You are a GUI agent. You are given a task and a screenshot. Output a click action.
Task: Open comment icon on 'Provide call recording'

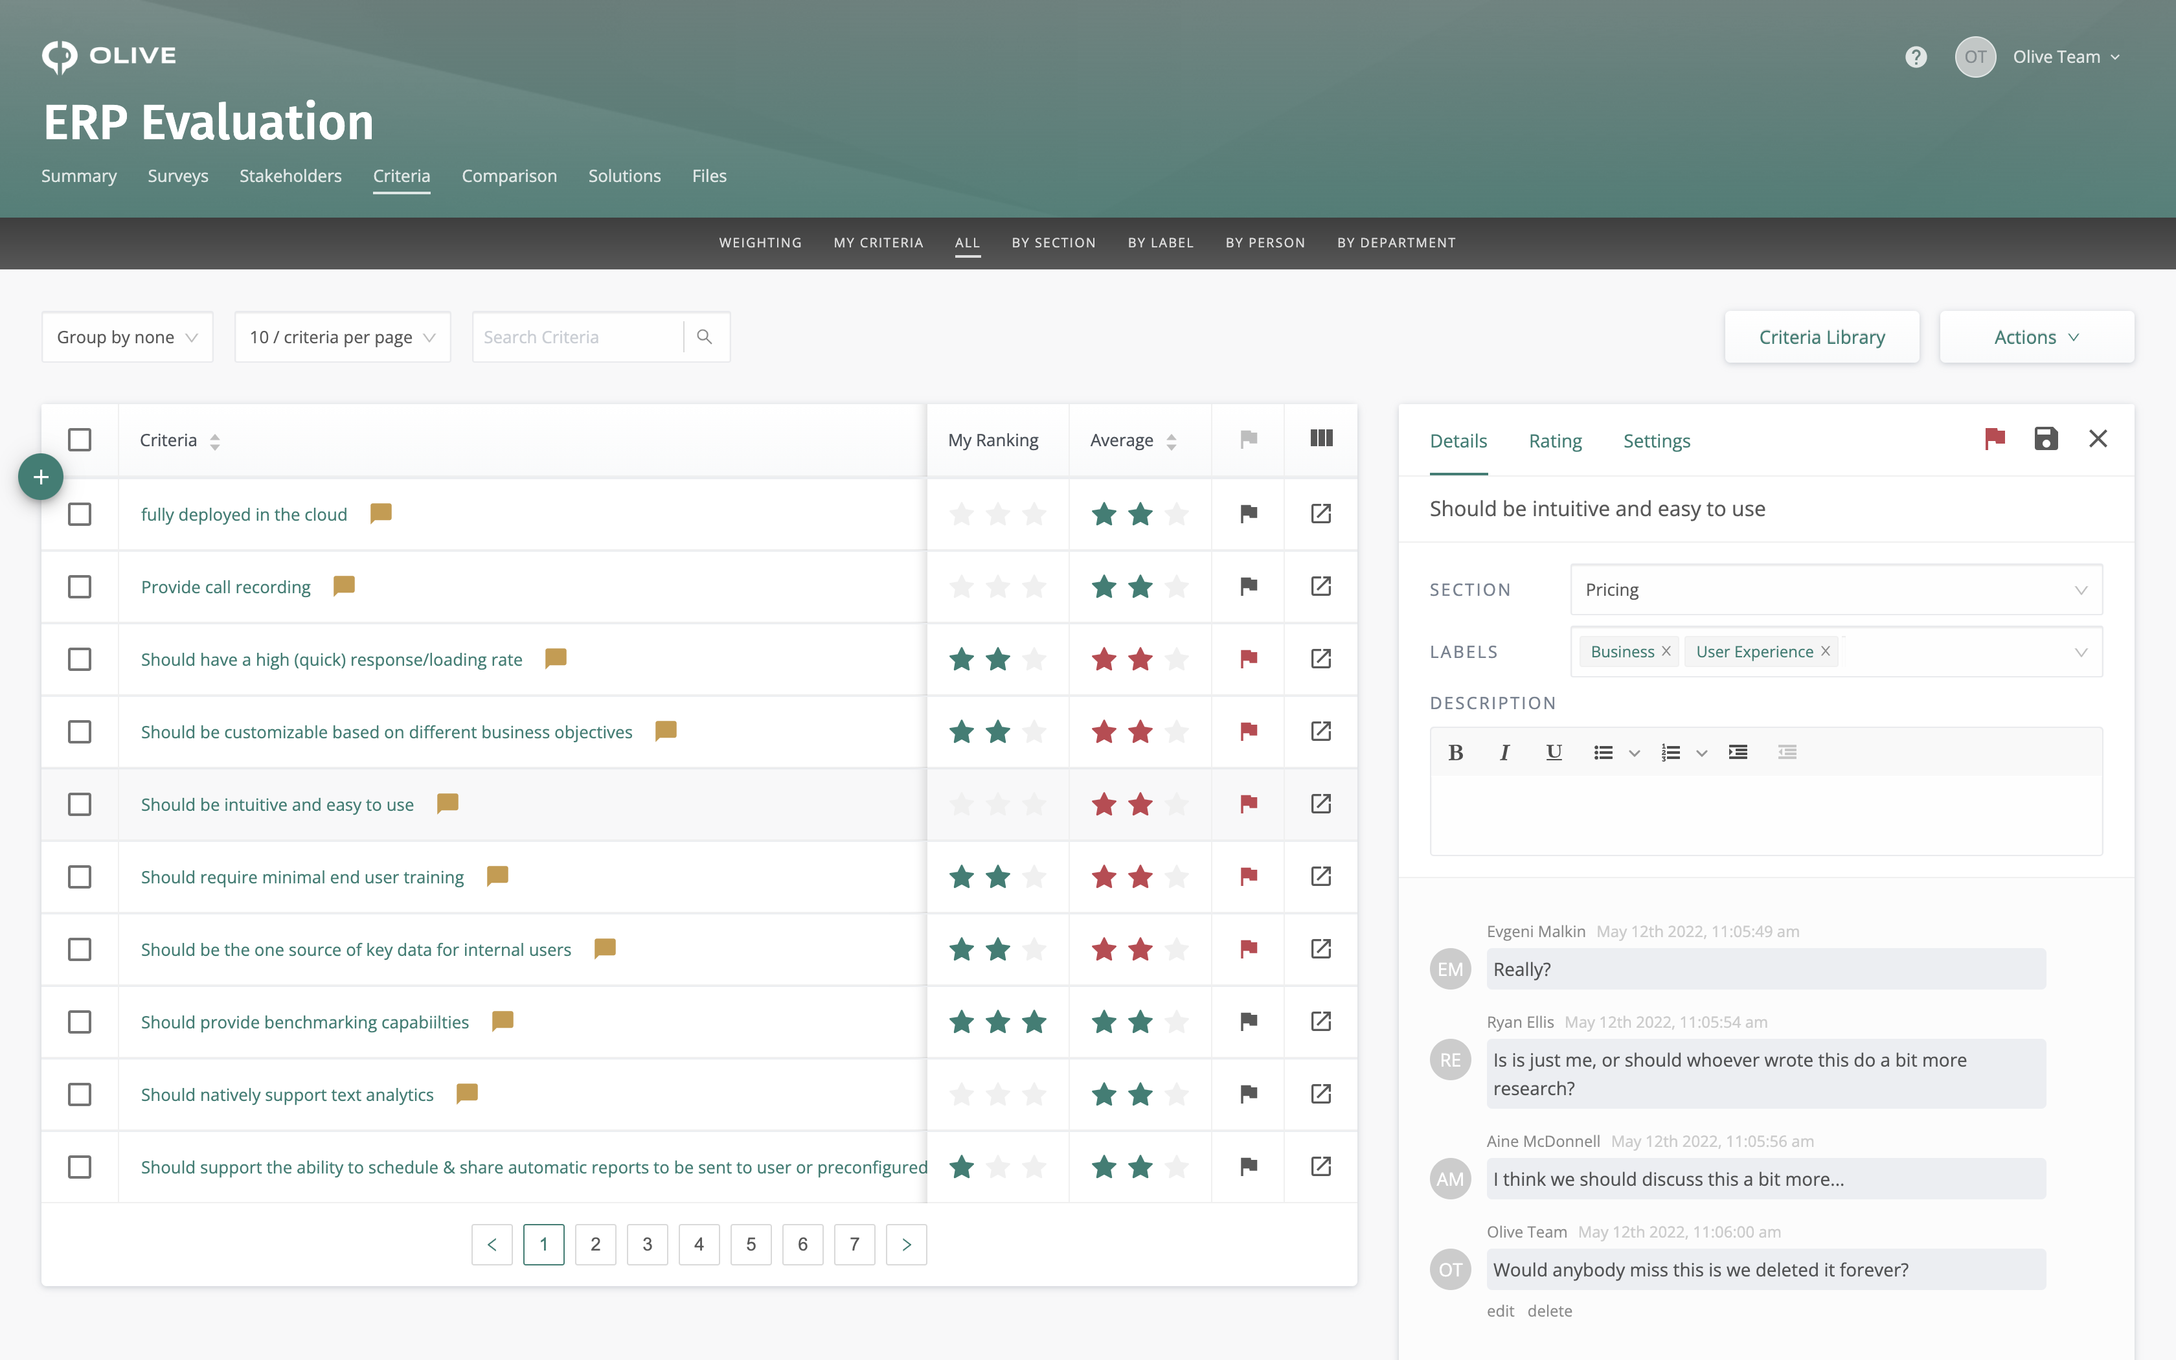pos(345,585)
